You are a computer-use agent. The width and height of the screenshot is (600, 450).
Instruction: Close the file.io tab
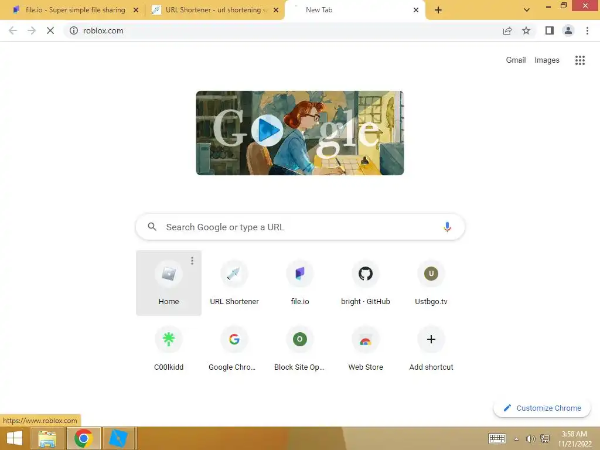(136, 10)
